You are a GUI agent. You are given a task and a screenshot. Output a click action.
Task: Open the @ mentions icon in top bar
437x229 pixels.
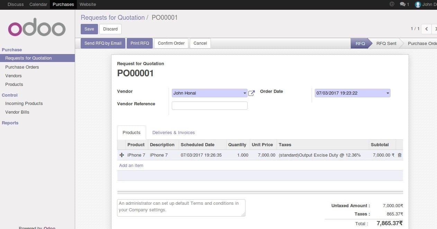[x=392, y=4]
